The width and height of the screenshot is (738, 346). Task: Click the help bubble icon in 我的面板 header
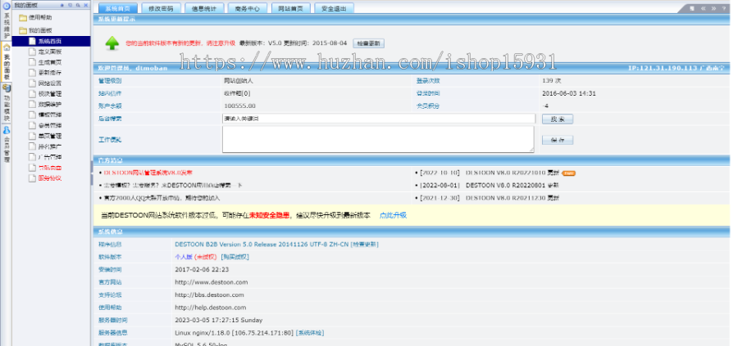point(70,5)
